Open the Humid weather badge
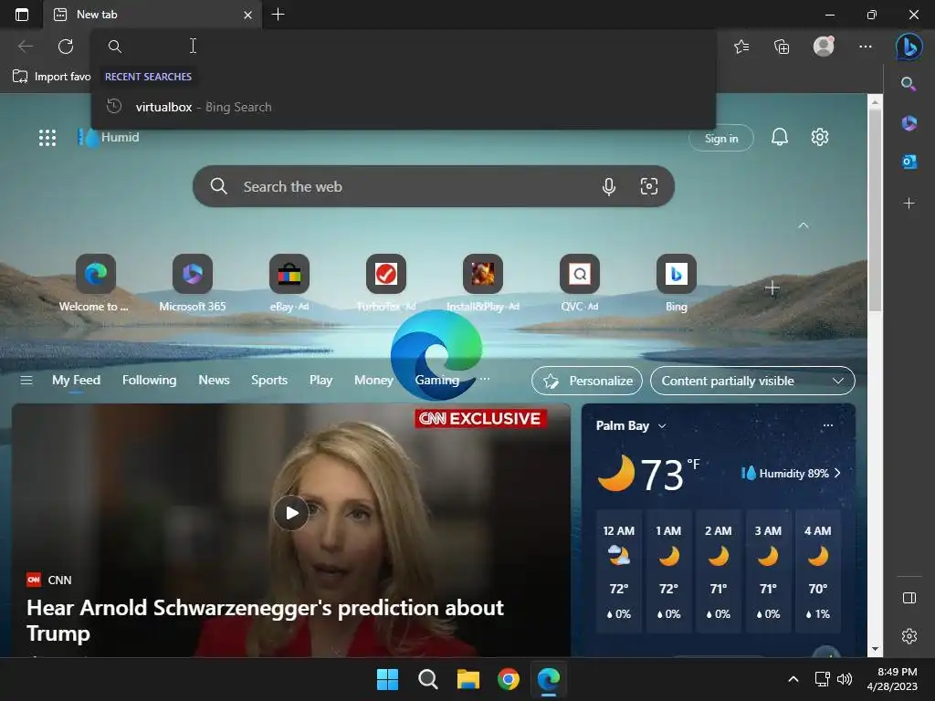This screenshot has width=935, height=701. (109, 138)
